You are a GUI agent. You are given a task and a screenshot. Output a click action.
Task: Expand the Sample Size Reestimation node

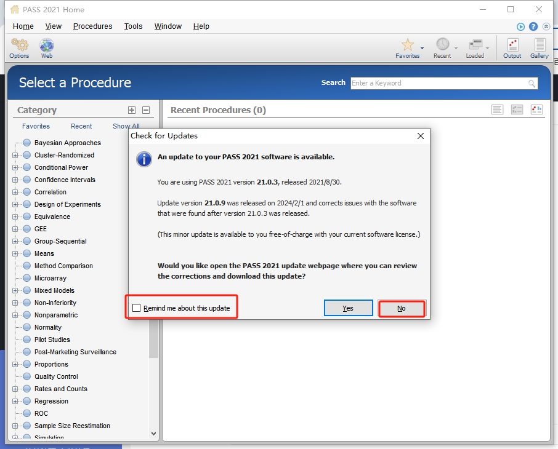[x=15, y=426]
